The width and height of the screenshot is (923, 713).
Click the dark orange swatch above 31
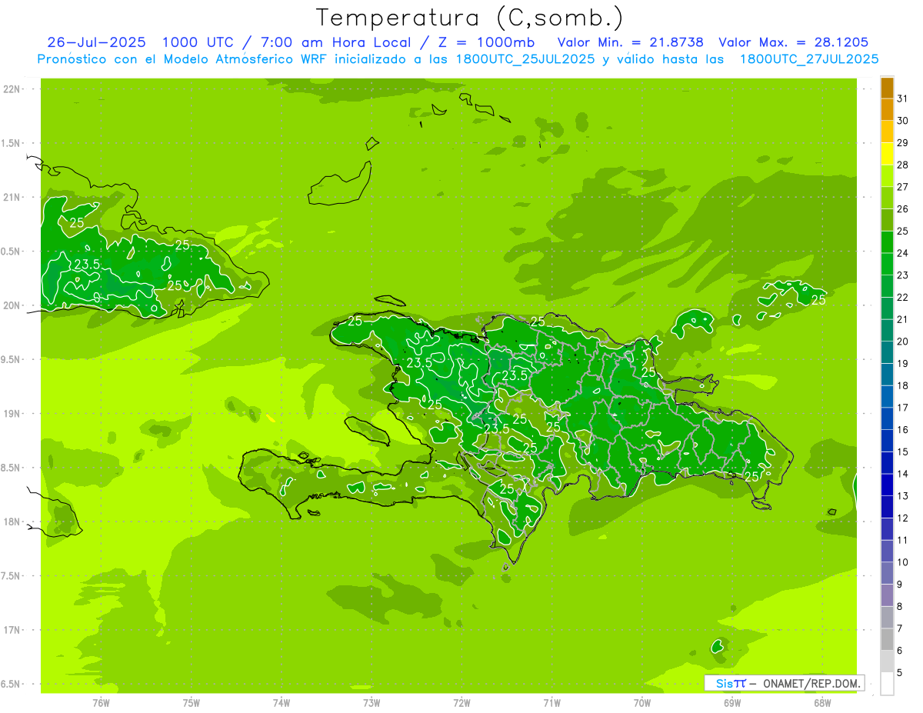[888, 88]
